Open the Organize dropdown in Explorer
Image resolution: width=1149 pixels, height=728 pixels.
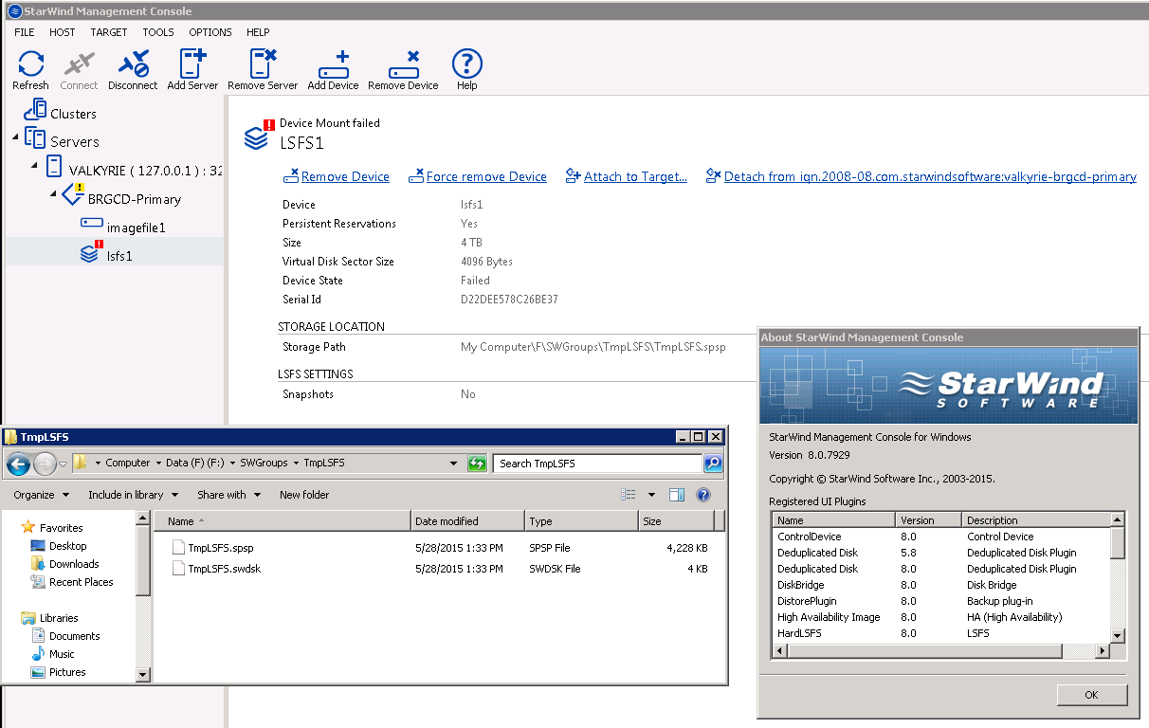coord(41,495)
